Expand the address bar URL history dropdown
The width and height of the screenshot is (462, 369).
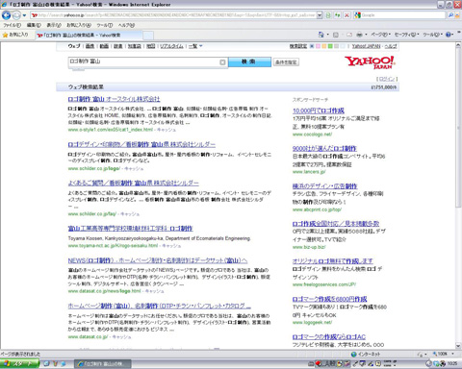point(320,15)
